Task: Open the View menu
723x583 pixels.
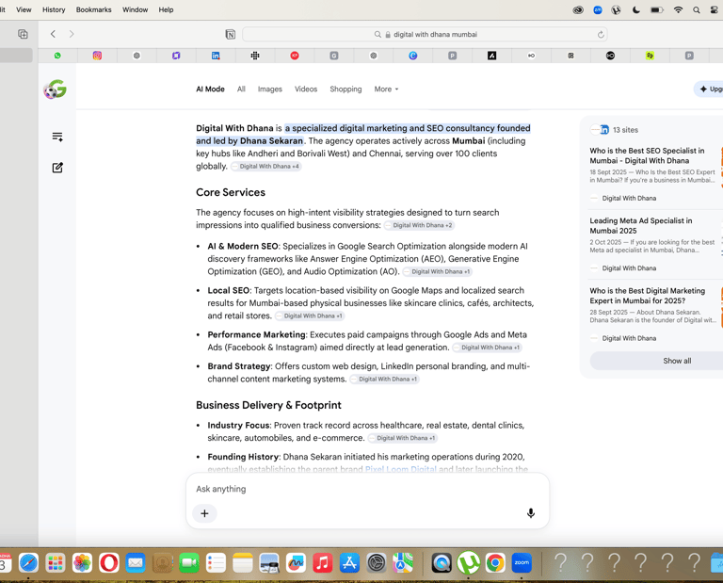Action: pos(24,9)
